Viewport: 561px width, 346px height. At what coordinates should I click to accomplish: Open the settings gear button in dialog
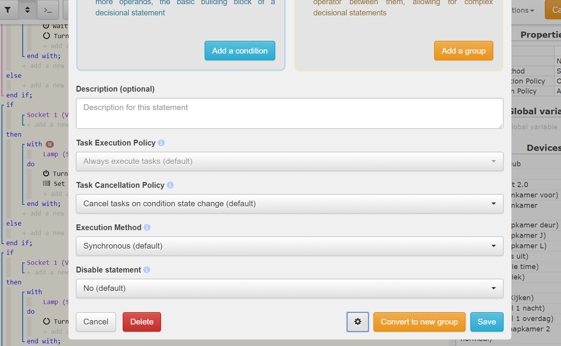point(358,322)
